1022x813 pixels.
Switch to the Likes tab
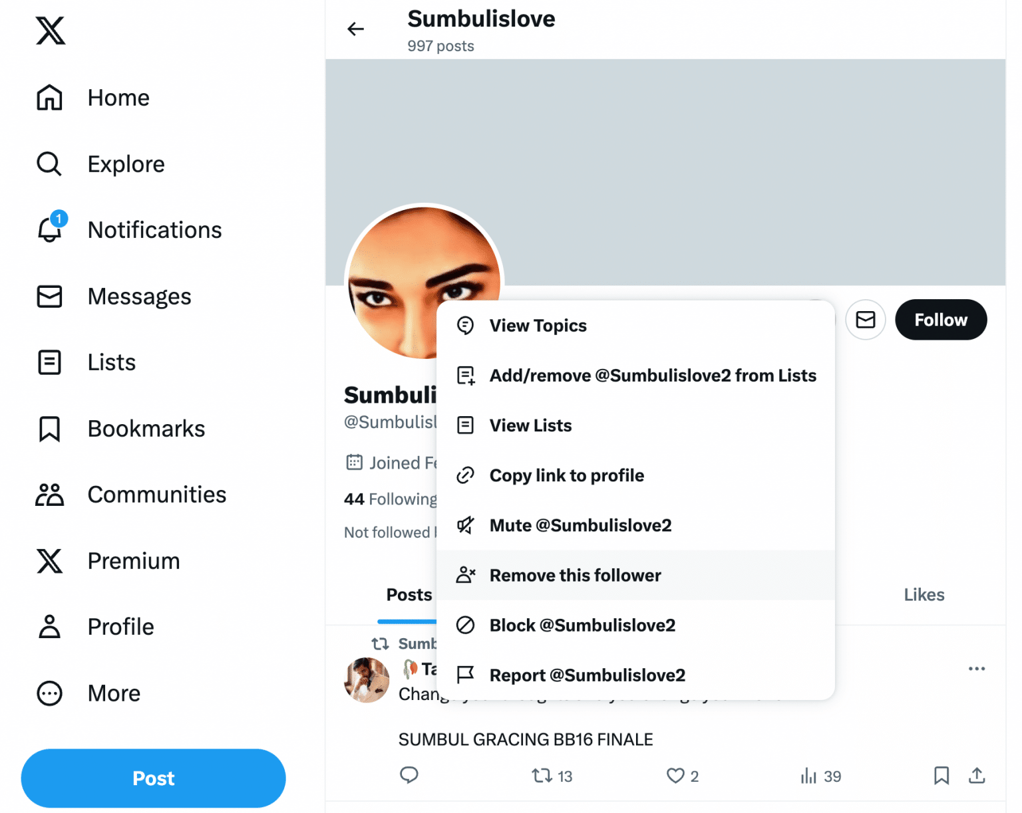click(924, 594)
